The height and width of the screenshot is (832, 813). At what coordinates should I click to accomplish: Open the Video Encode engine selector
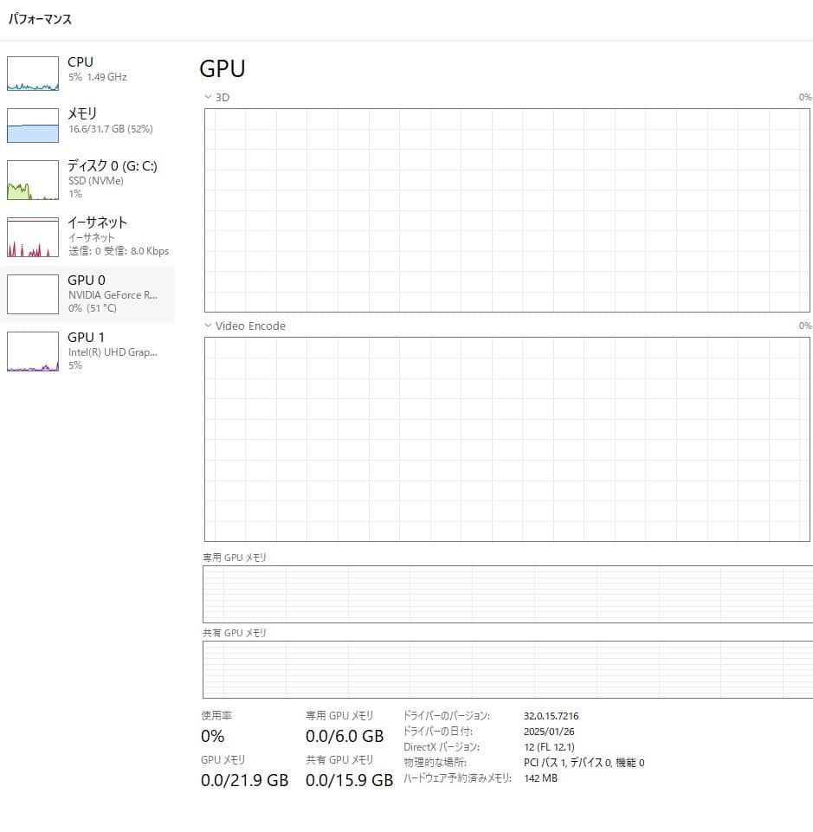point(252,326)
